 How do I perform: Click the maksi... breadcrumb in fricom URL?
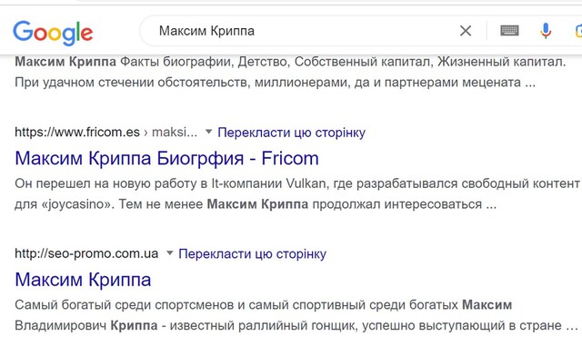[175, 132]
